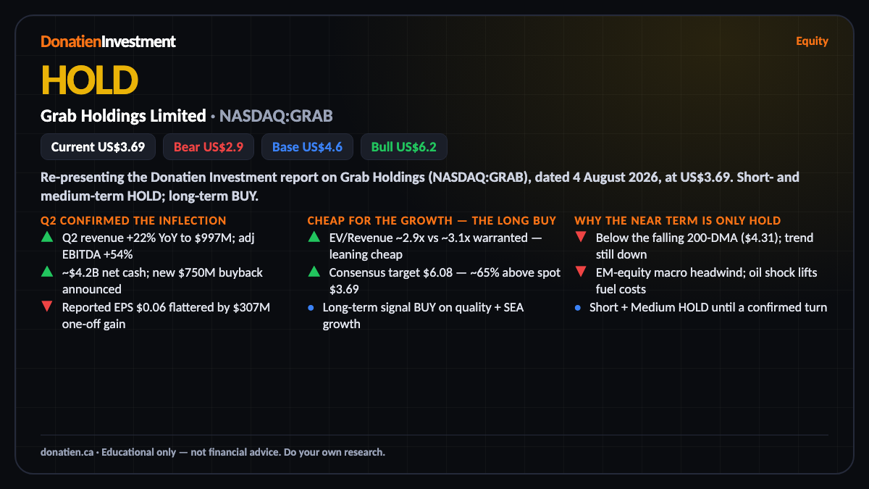Click red triangle next to EM-equity macro headwind
The width and height of the screenshot is (869, 489).
[x=581, y=272]
